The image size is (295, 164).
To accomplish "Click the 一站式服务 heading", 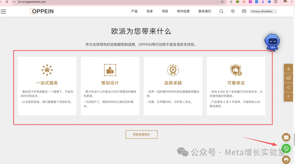I will point(47,83).
